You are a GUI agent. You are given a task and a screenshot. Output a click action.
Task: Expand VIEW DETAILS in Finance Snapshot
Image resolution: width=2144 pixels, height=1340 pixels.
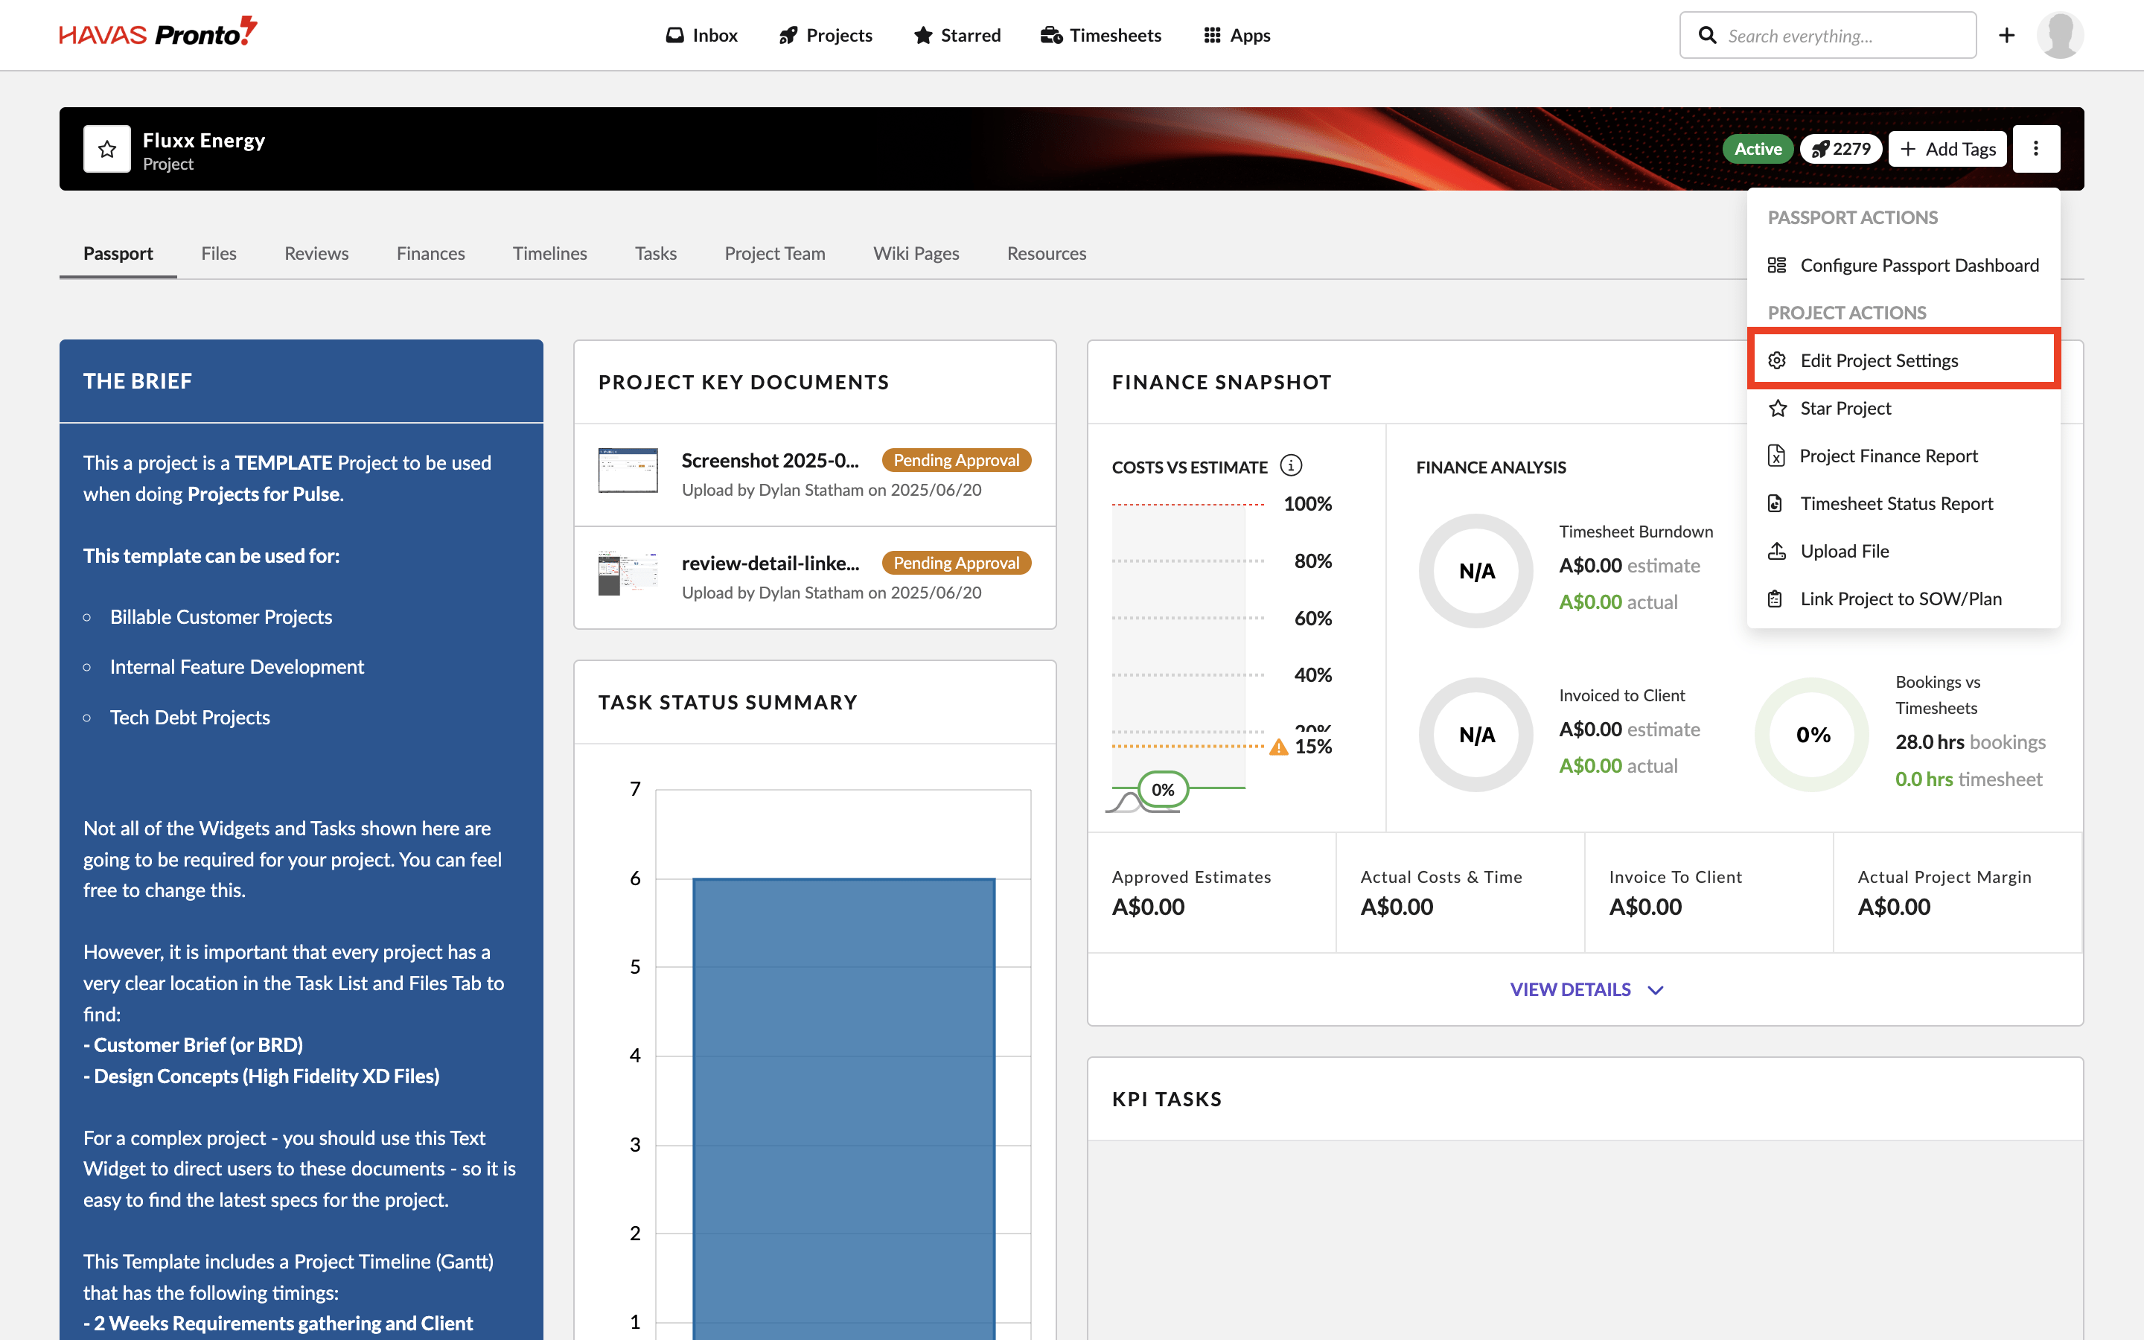(1586, 989)
